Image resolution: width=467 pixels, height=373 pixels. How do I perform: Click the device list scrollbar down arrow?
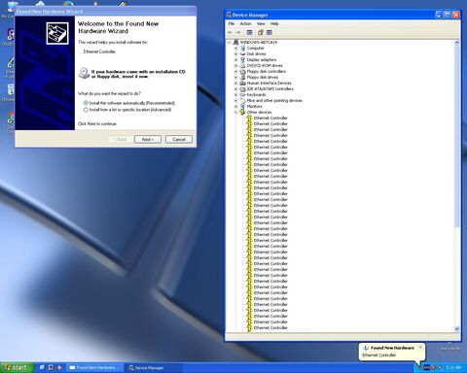[x=457, y=328]
